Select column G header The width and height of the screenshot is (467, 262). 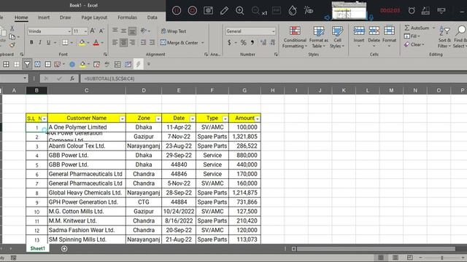[244, 90]
